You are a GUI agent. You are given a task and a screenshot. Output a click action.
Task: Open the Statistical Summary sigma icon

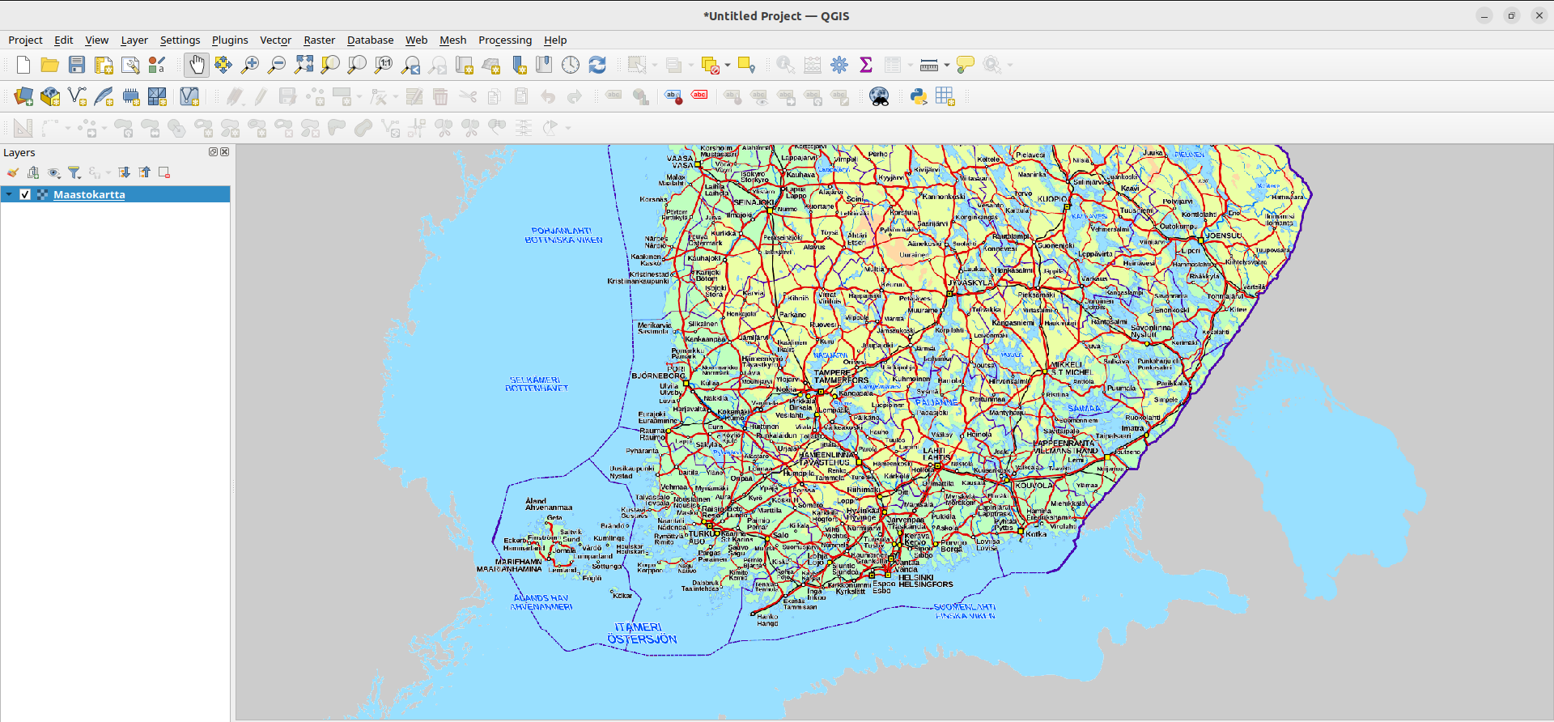(866, 65)
